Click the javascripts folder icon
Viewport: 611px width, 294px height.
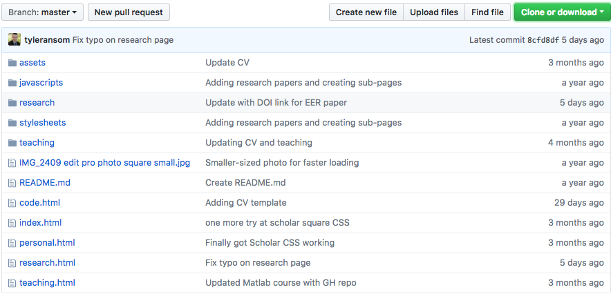point(12,83)
